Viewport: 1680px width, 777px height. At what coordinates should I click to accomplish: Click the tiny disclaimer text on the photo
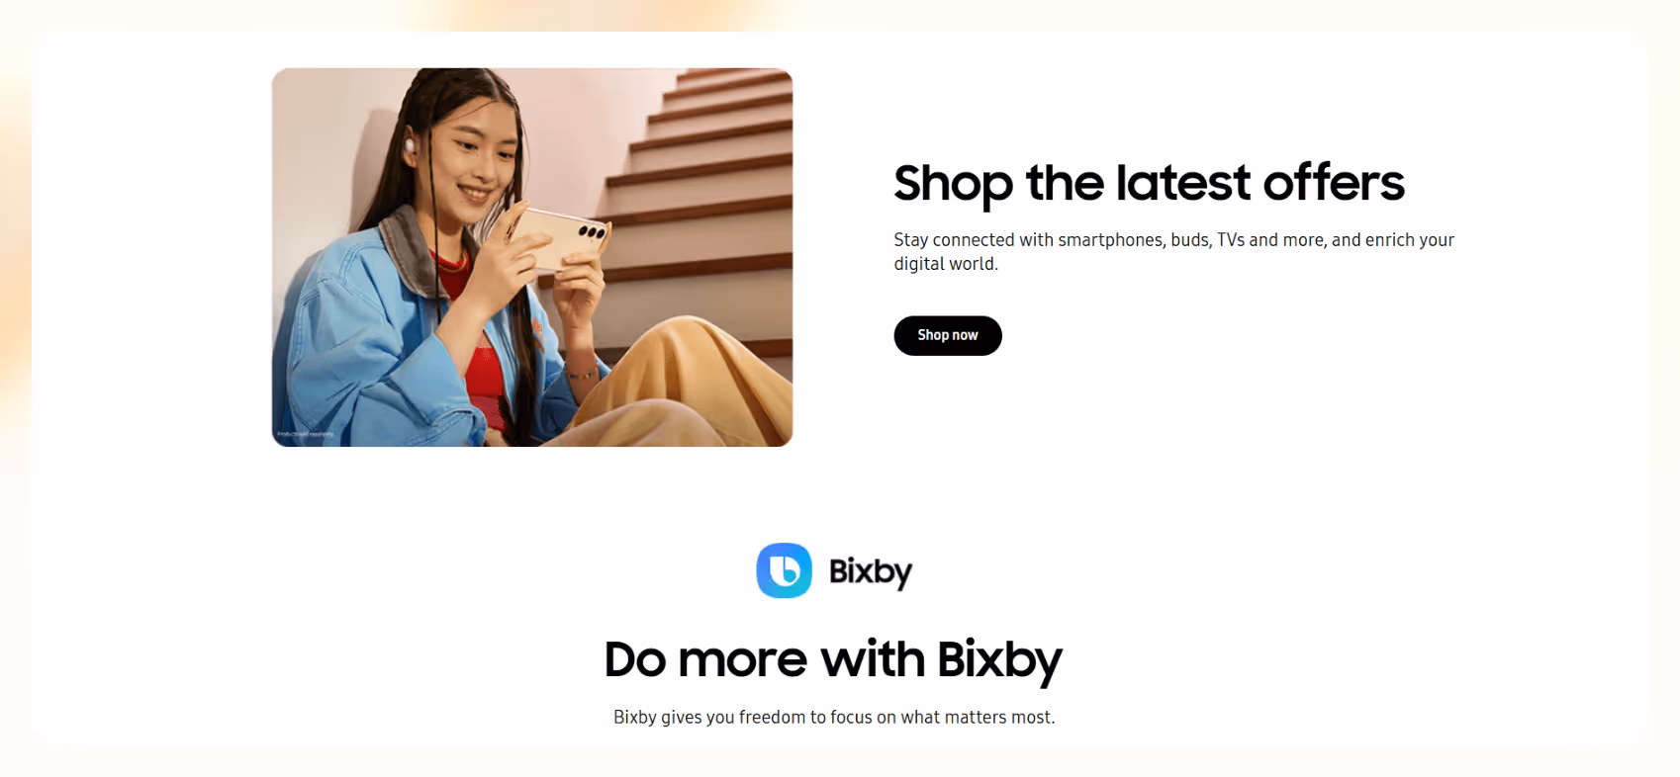(x=306, y=434)
